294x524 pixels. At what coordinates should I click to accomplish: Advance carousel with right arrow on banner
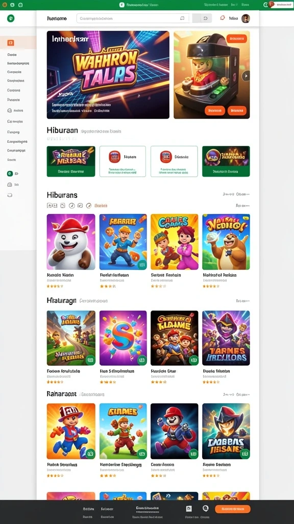(246, 76)
